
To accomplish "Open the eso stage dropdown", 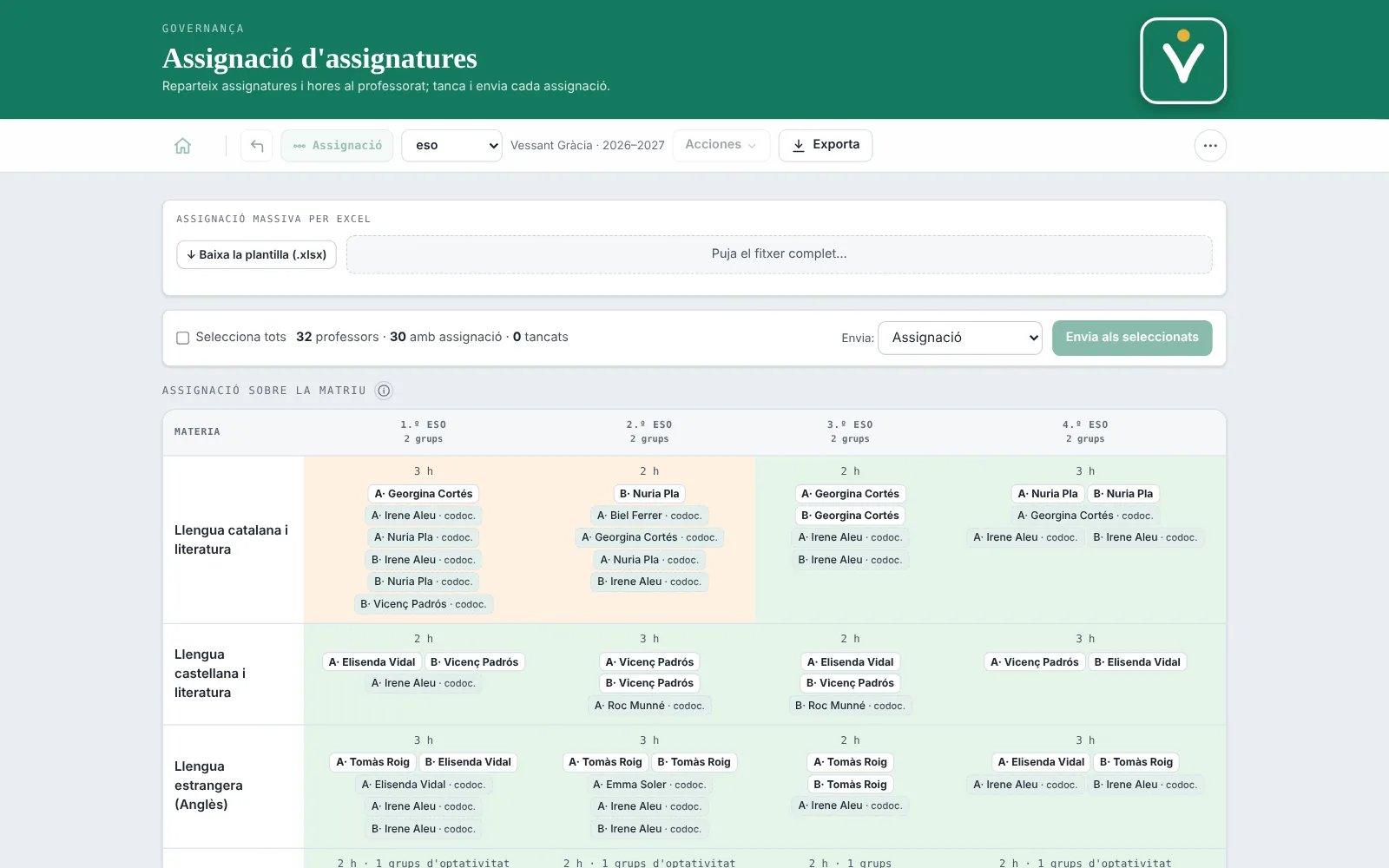I will point(451,146).
